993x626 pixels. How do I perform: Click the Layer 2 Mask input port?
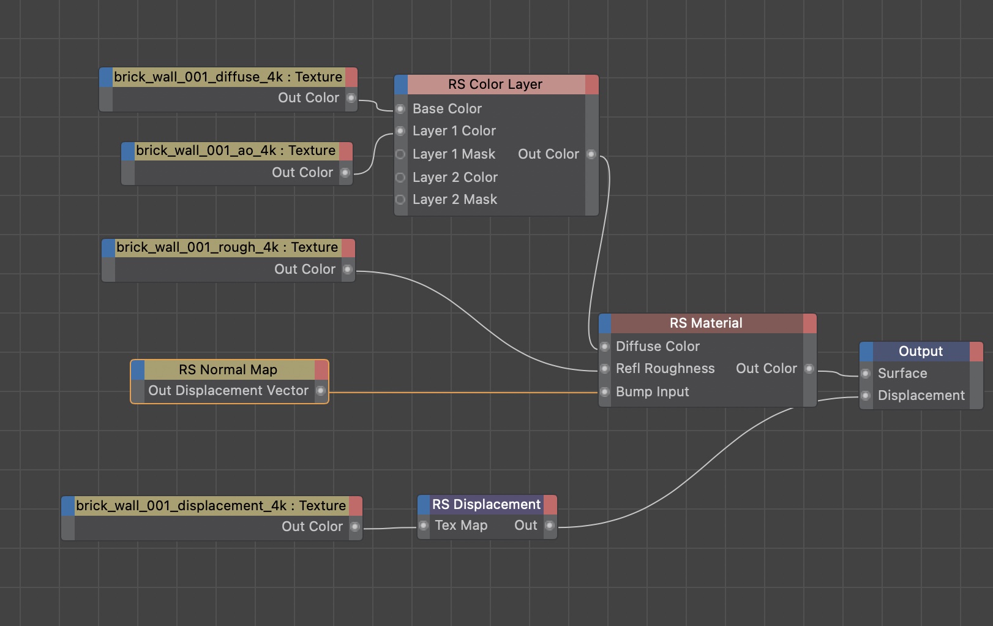tap(400, 200)
